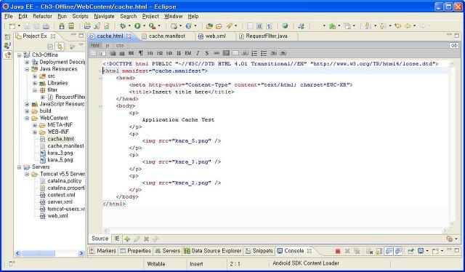Switch to cache.manifest editor tab
The height and width of the screenshot is (272, 465).
tap(166, 36)
